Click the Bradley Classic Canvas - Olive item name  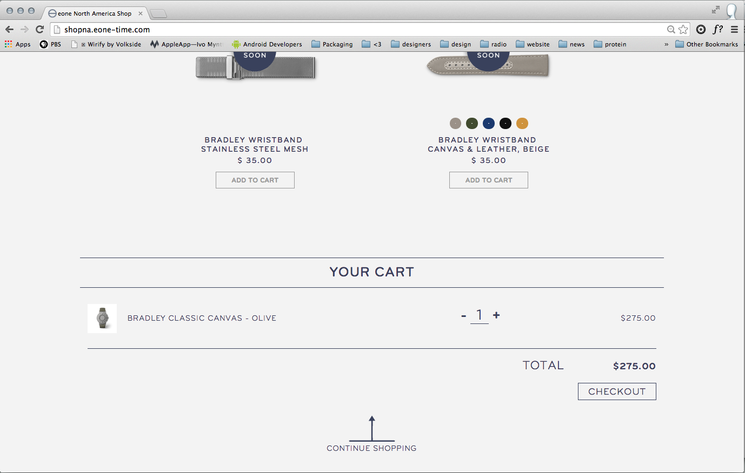point(202,318)
